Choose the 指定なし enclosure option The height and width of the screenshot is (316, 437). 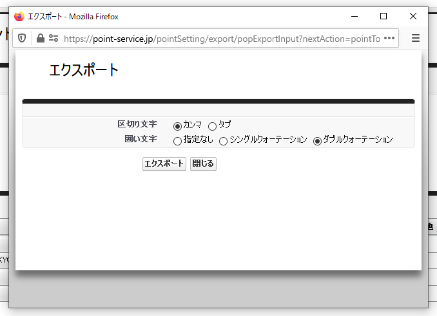[178, 141]
